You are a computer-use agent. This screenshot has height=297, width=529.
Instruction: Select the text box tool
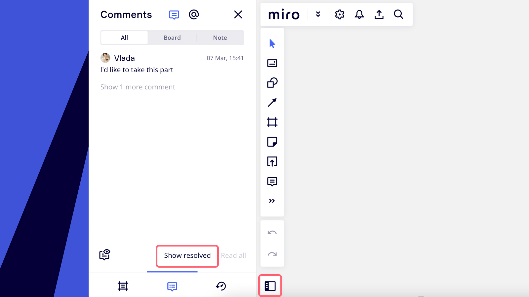pyautogui.click(x=272, y=63)
